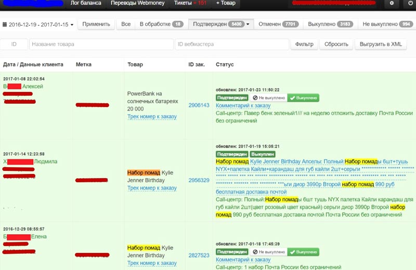The height and width of the screenshot is (270, 416).
Task: Open order ID 2827523
Action: point(199,255)
